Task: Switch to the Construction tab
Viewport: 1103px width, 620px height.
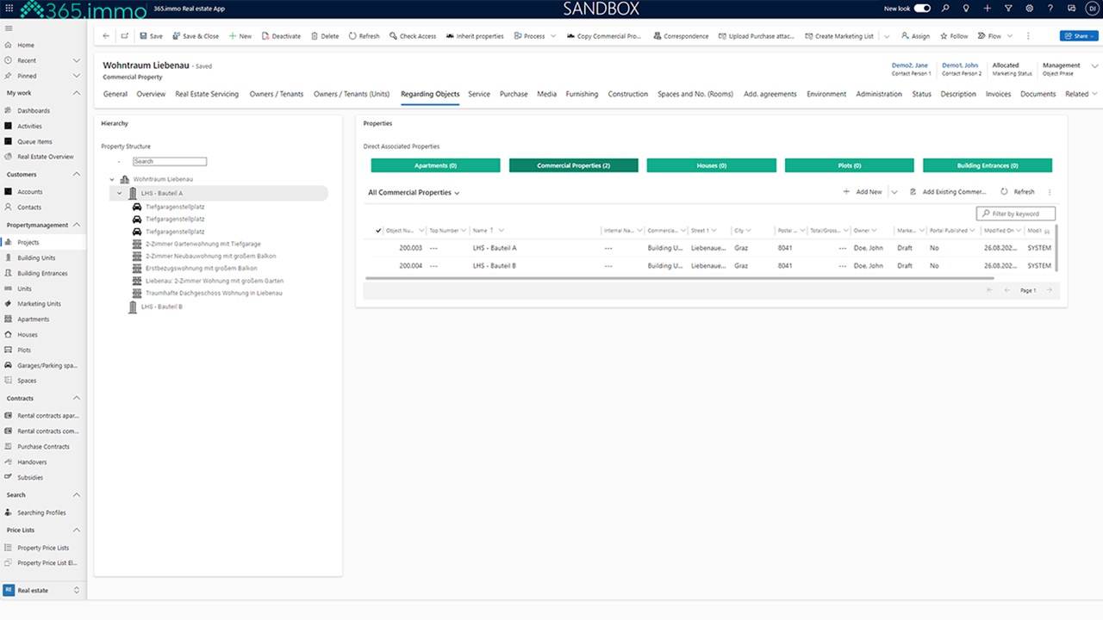Action: (627, 94)
